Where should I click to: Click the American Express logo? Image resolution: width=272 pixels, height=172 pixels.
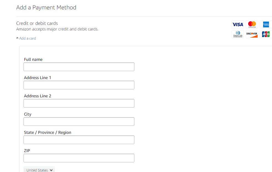click(x=266, y=25)
